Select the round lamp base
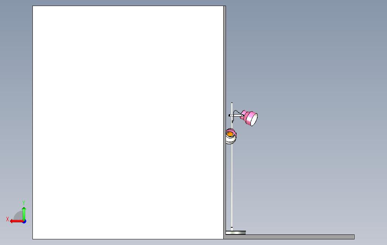387x245 pixels. click(236, 233)
